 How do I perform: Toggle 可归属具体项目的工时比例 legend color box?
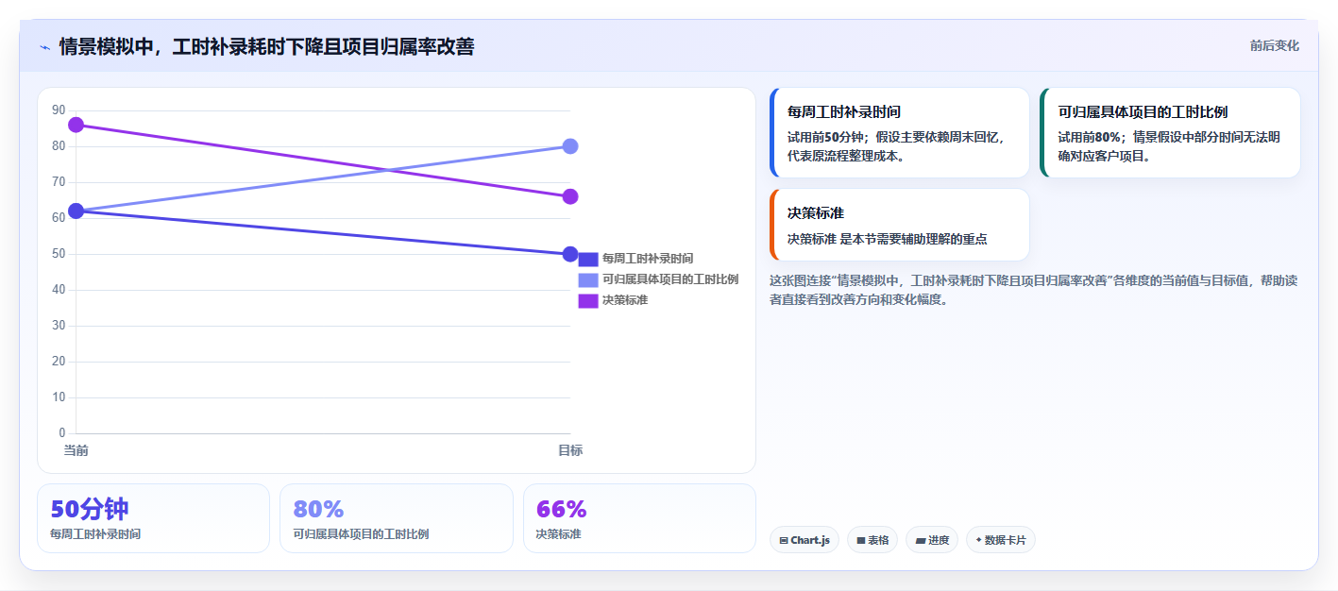[x=588, y=279]
